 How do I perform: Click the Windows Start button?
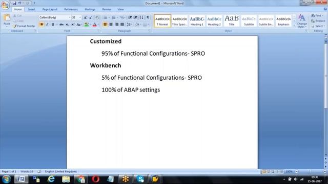(x=6, y=179)
